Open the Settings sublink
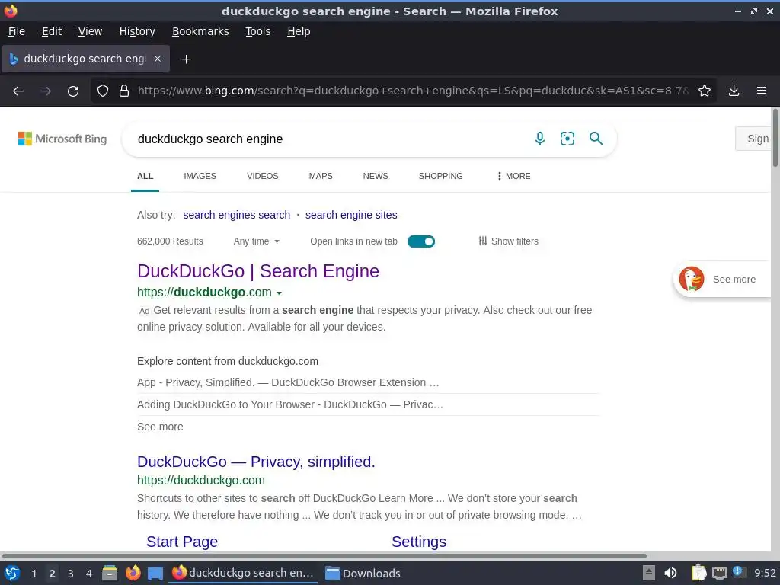Screen dimensions: 780x585 click(419, 542)
